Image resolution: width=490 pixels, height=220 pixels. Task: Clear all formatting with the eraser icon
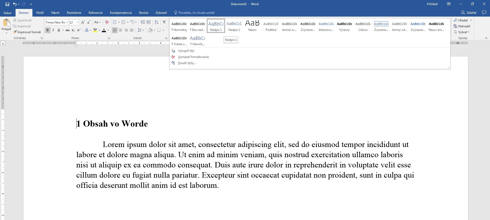click(x=107, y=22)
